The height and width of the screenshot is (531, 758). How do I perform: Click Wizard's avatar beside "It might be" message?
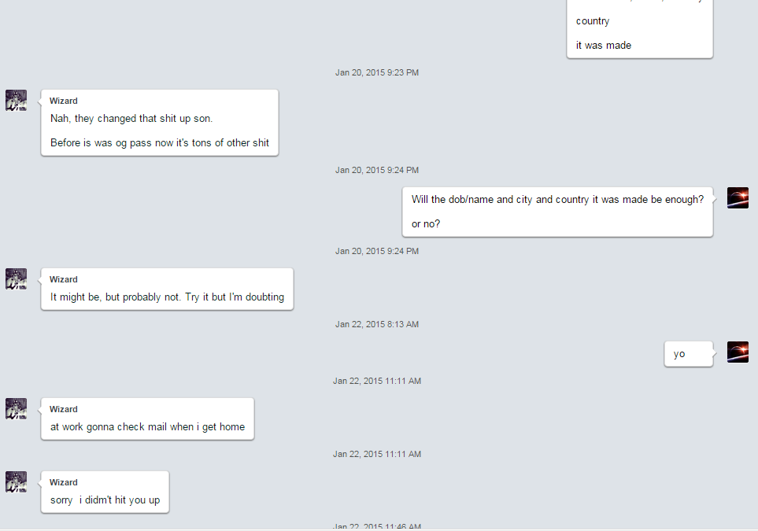(x=16, y=279)
